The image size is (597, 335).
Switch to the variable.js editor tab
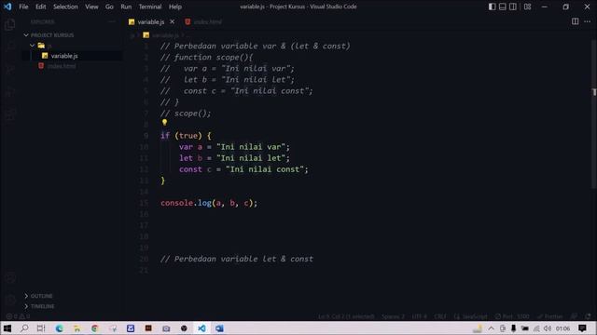[151, 22]
